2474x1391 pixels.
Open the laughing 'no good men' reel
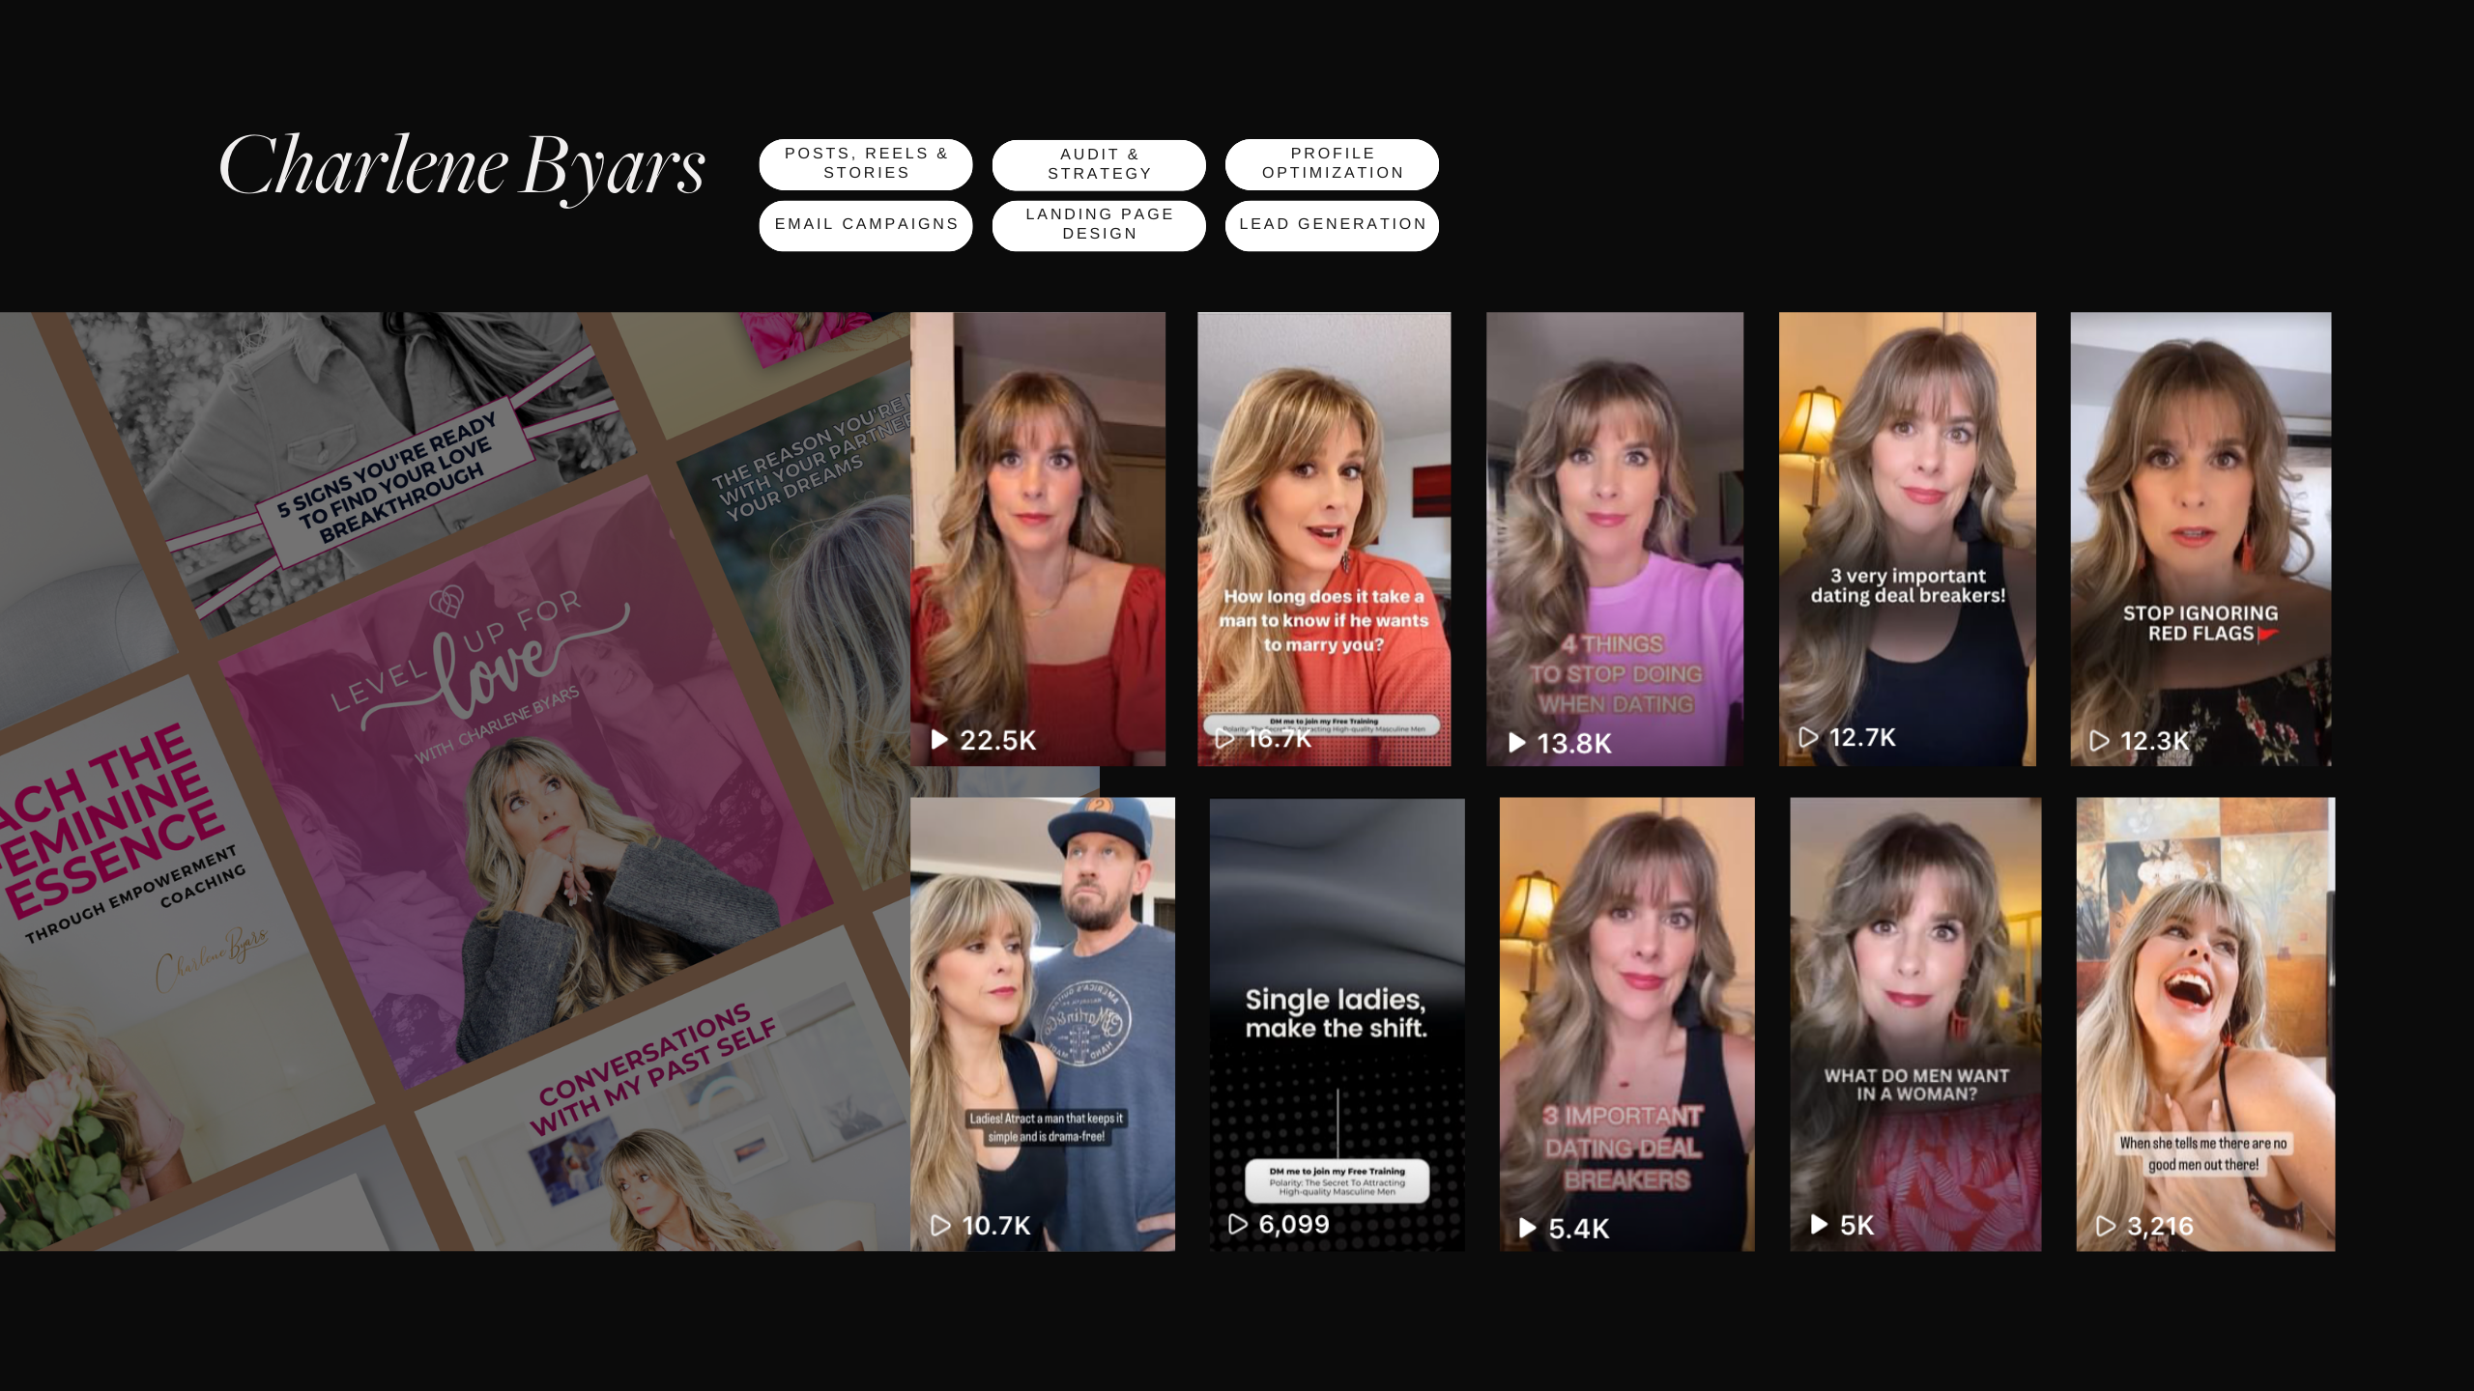click(2205, 1024)
